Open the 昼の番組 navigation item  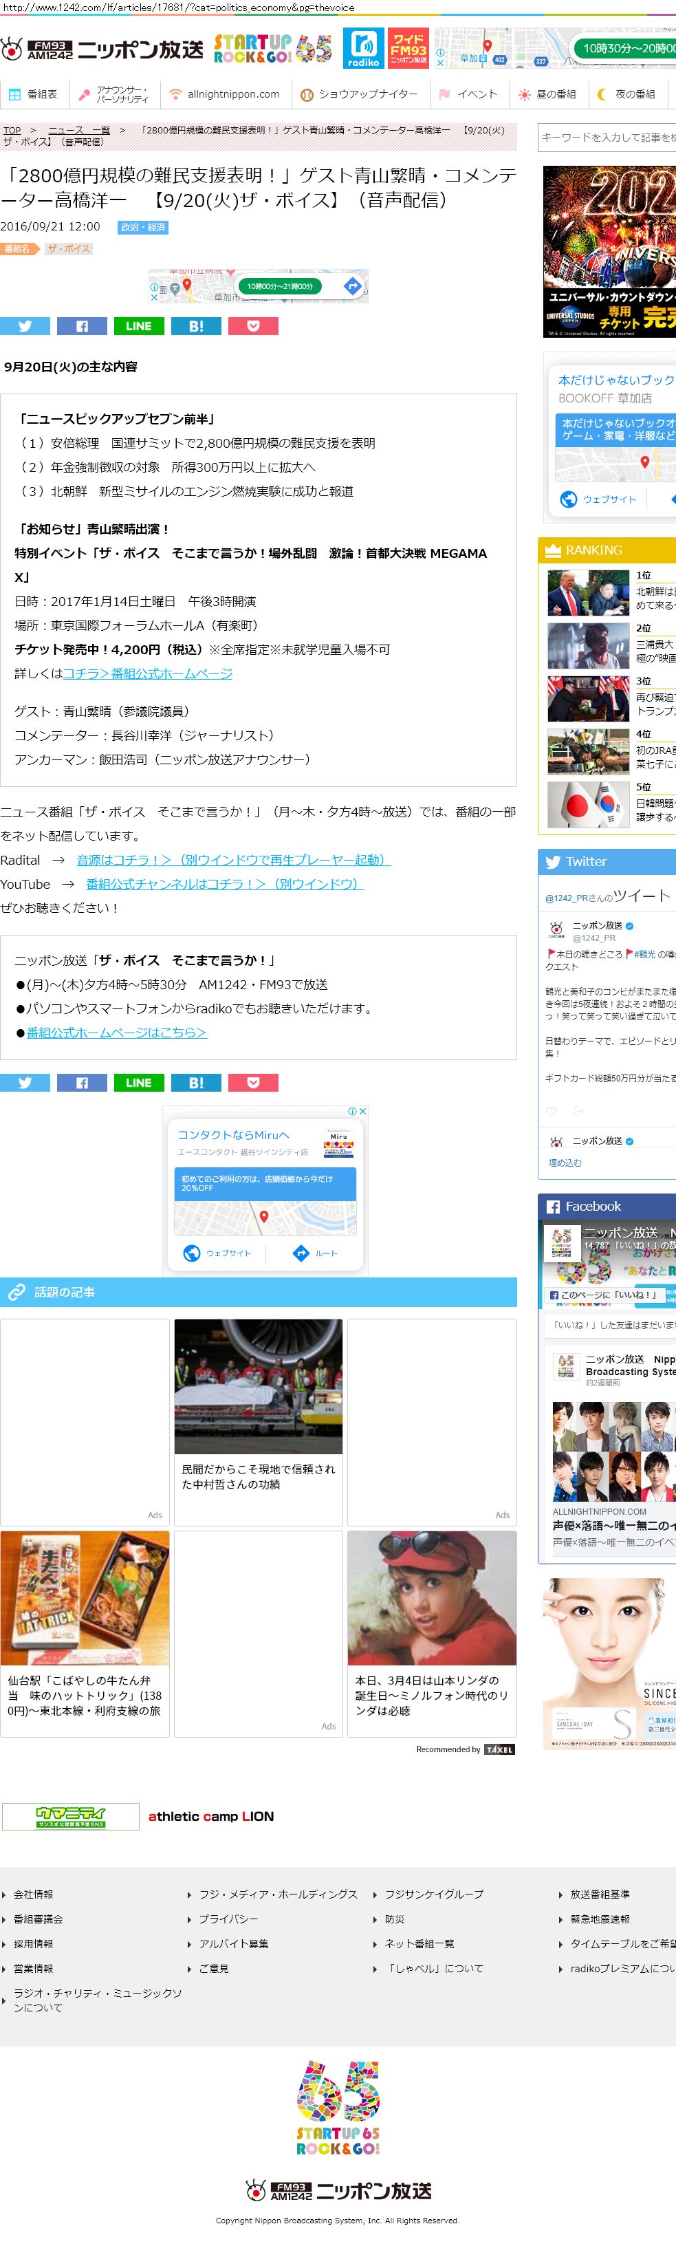click(x=547, y=94)
